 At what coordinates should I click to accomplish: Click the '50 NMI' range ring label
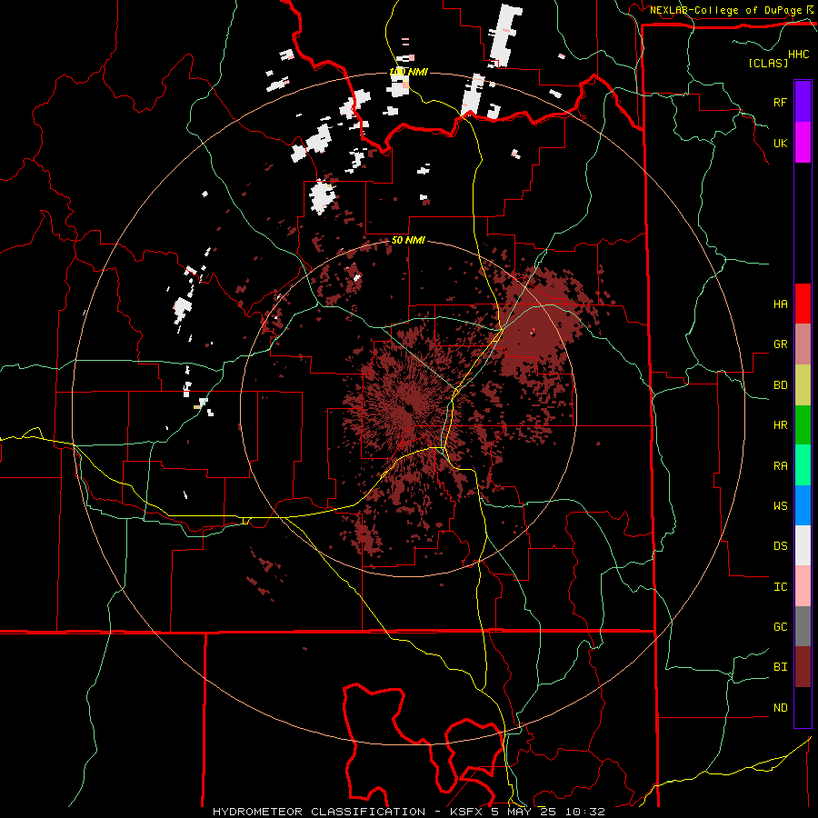[x=408, y=241]
